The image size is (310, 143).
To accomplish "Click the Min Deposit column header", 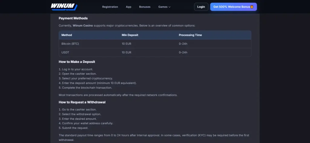I will (130, 35).
